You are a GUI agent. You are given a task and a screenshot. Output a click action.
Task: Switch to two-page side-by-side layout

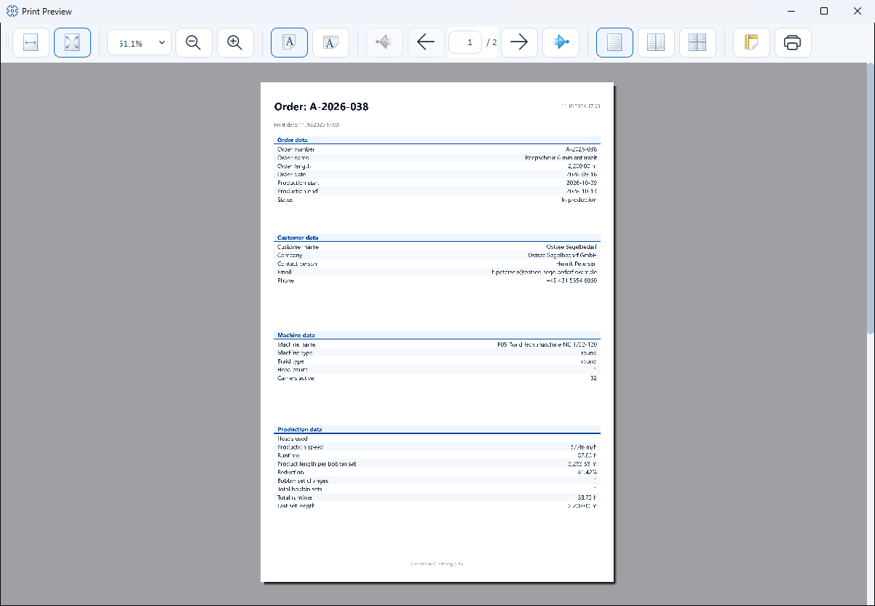click(656, 43)
